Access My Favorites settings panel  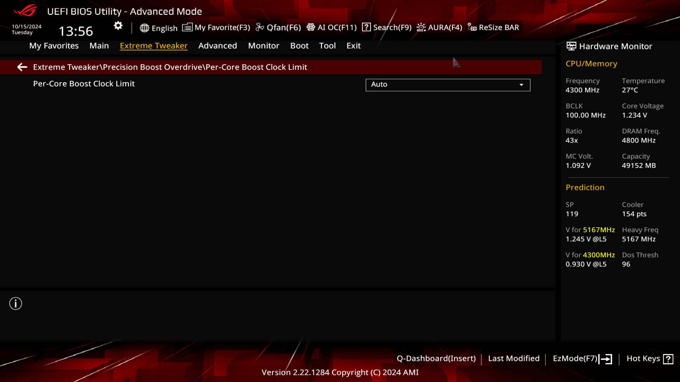(54, 46)
